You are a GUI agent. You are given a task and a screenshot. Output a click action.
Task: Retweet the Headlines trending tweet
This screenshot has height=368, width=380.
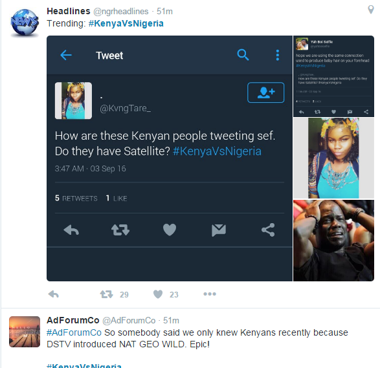106,294
